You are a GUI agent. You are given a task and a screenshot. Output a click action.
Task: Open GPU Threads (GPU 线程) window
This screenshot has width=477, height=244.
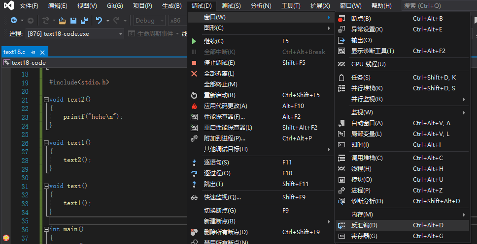pos(402,64)
